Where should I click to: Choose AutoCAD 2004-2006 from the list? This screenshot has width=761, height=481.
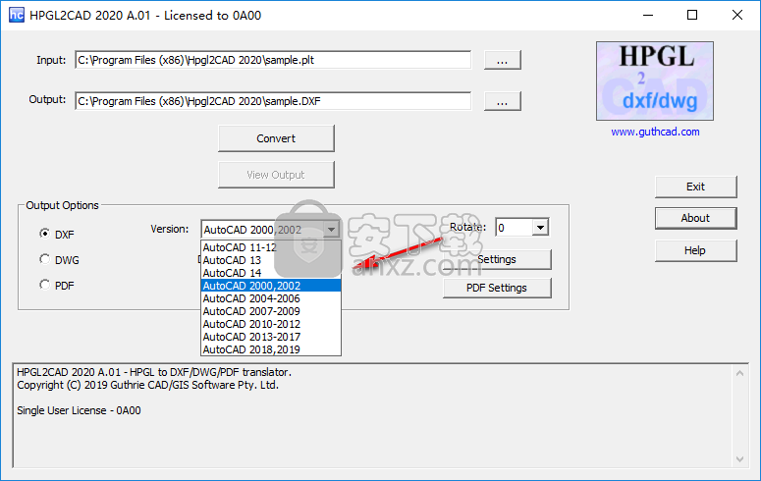point(271,298)
